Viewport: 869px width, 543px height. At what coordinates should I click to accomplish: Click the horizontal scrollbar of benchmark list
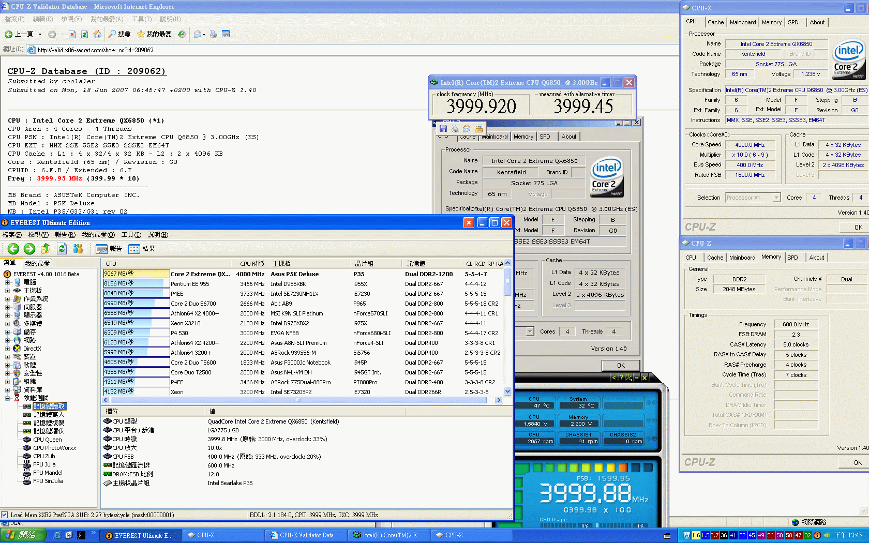point(303,400)
